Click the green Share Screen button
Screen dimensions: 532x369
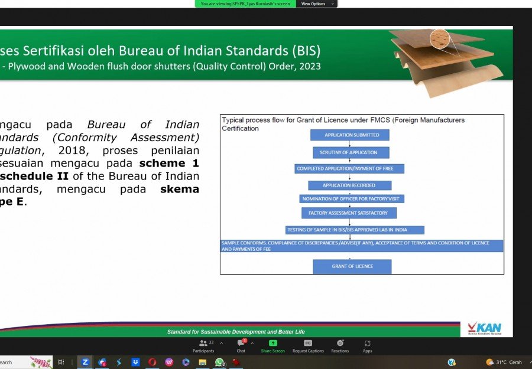pyautogui.click(x=273, y=347)
